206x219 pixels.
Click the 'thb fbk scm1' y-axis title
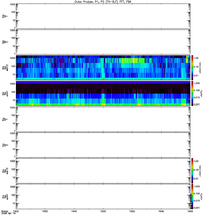tap(5, 93)
